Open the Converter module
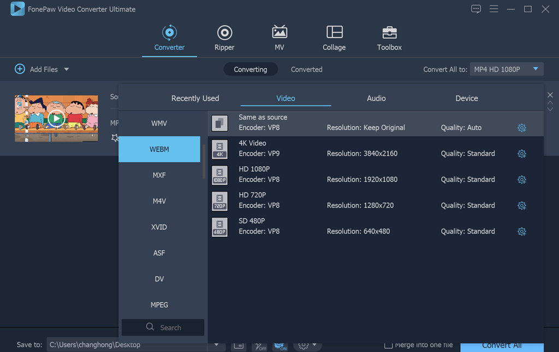559x352 pixels. [169, 38]
